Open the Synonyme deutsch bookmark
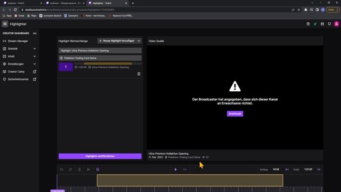Viewport: 341px width, 192px height. [x=51, y=15]
